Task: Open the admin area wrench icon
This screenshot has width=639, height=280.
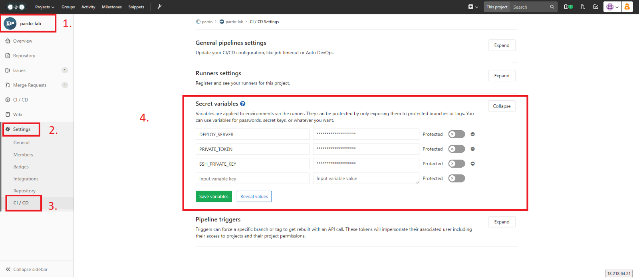Action: [x=159, y=7]
